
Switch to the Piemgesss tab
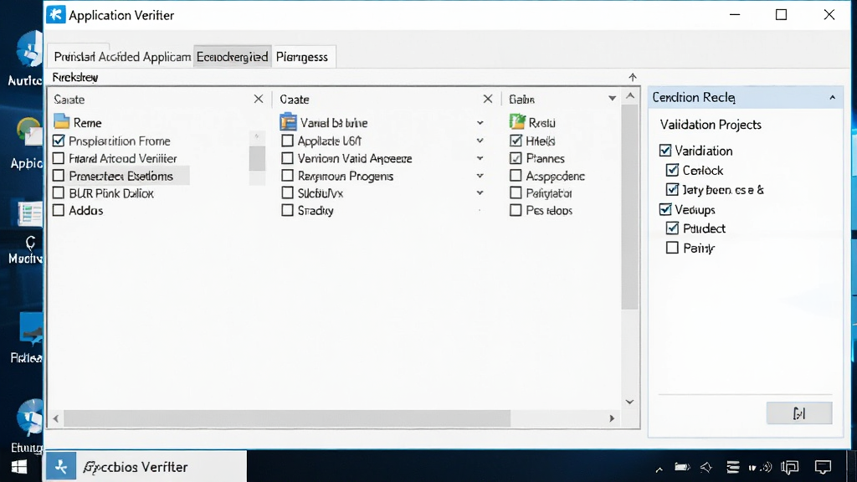click(302, 57)
